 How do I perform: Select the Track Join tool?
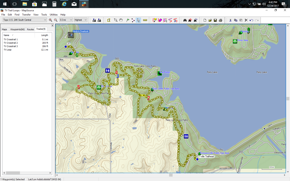tap(170, 20)
